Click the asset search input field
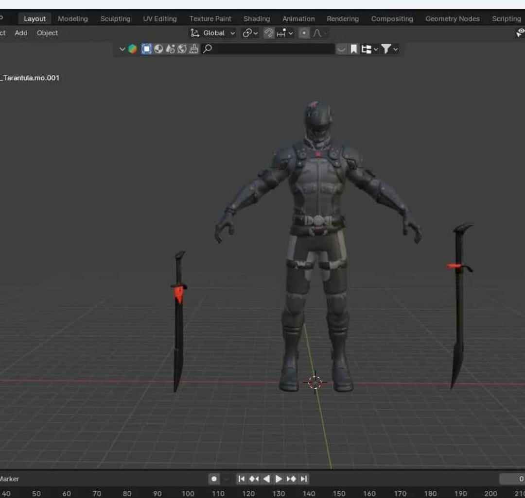This screenshot has height=498, width=525. [268, 49]
